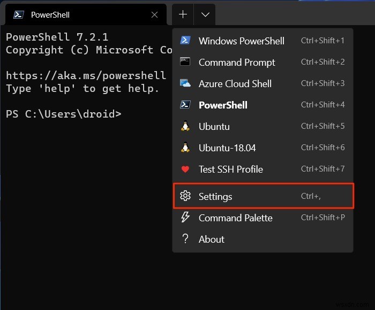Click the Azure Cloud Shell icon

185,83
